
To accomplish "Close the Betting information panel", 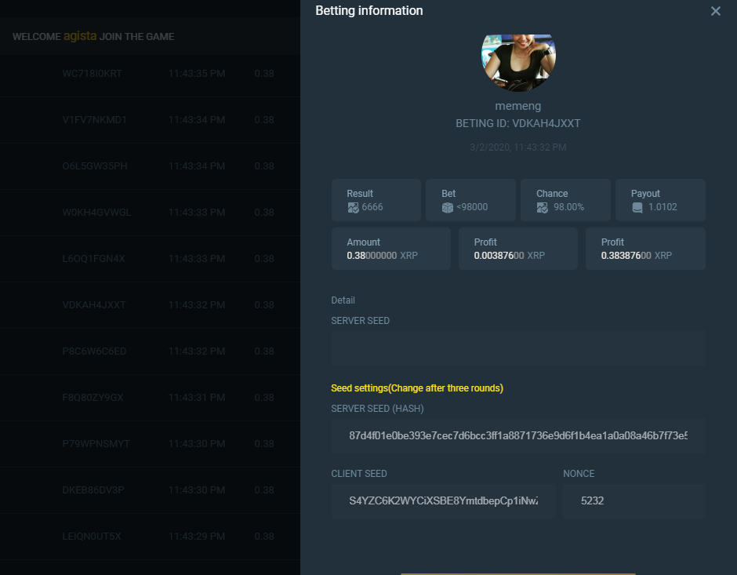I will click(x=715, y=11).
